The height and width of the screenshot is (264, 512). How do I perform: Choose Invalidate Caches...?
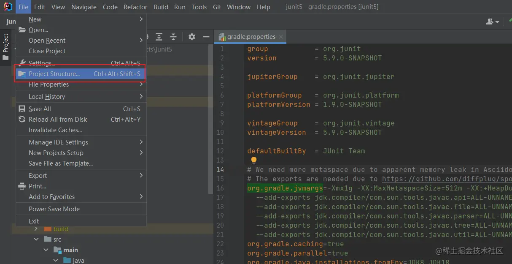[x=81, y=130]
